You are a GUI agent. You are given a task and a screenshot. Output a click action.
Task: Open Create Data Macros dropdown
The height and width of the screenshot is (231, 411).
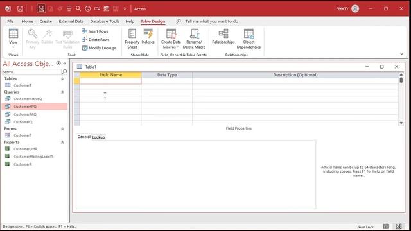point(171,38)
